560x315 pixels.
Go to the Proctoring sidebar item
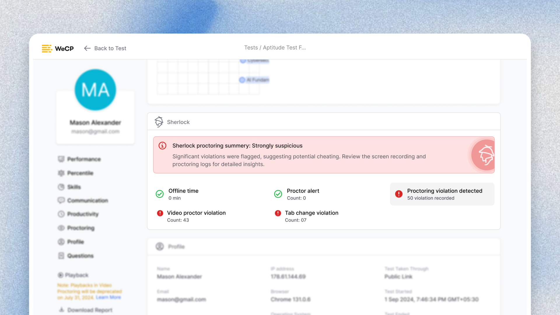(x=81, y=228)
